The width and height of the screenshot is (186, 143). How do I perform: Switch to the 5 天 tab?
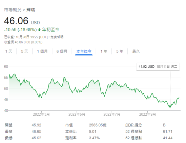(x=24, y=51)
